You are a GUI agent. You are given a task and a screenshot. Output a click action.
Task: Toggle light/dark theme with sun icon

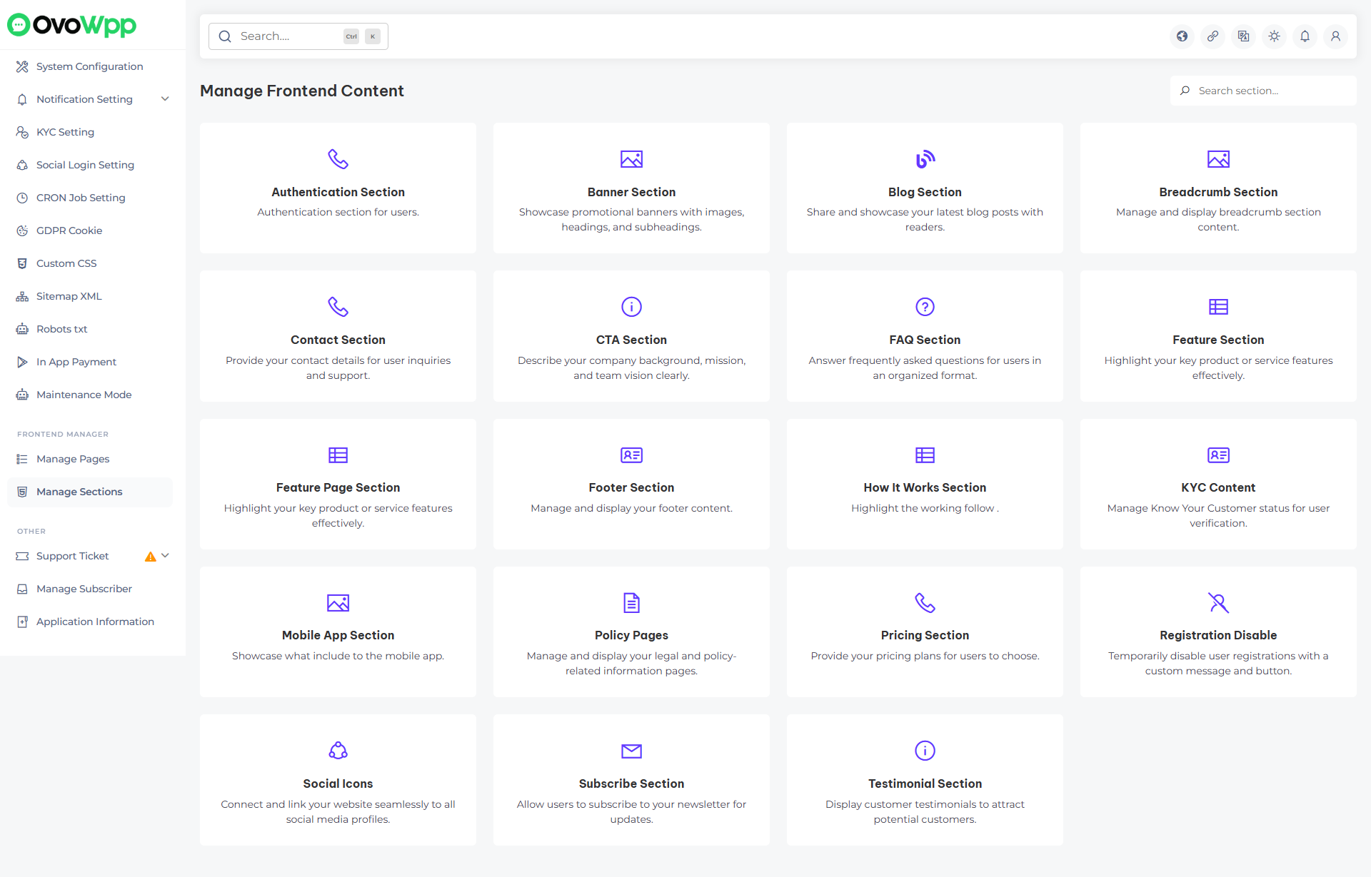click(1275, 36)
